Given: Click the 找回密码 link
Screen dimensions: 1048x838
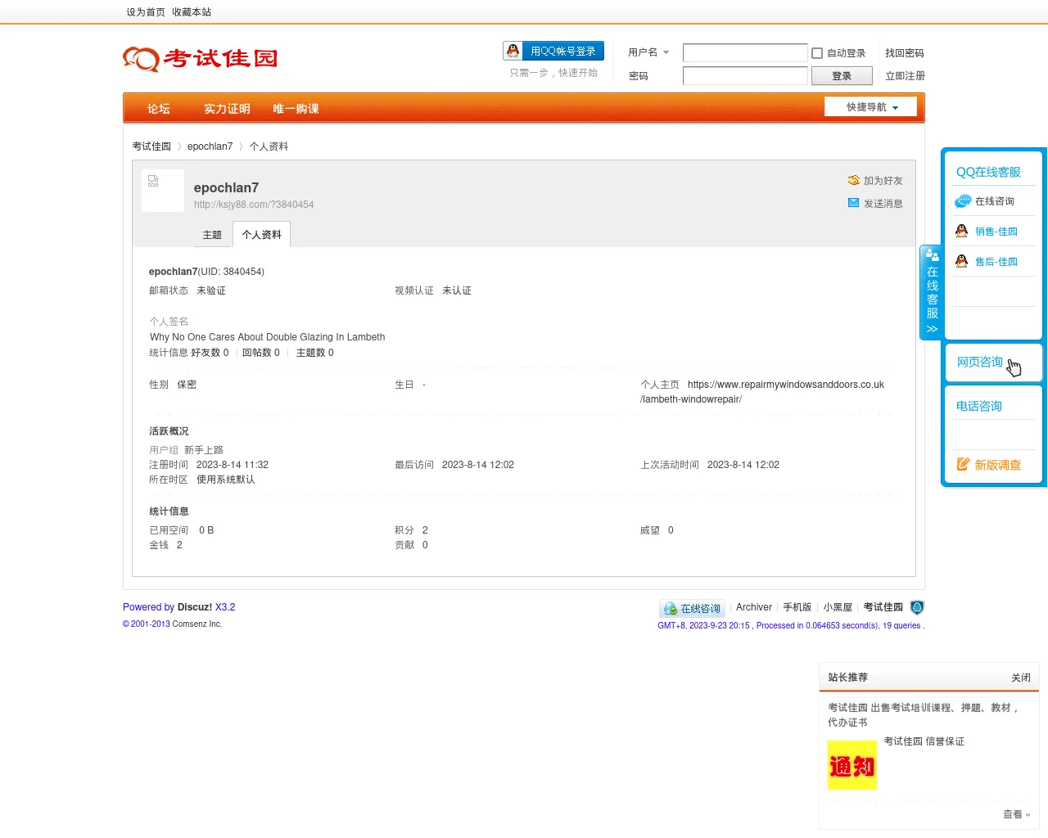Looking at the screenshot, I should [905, 53].
